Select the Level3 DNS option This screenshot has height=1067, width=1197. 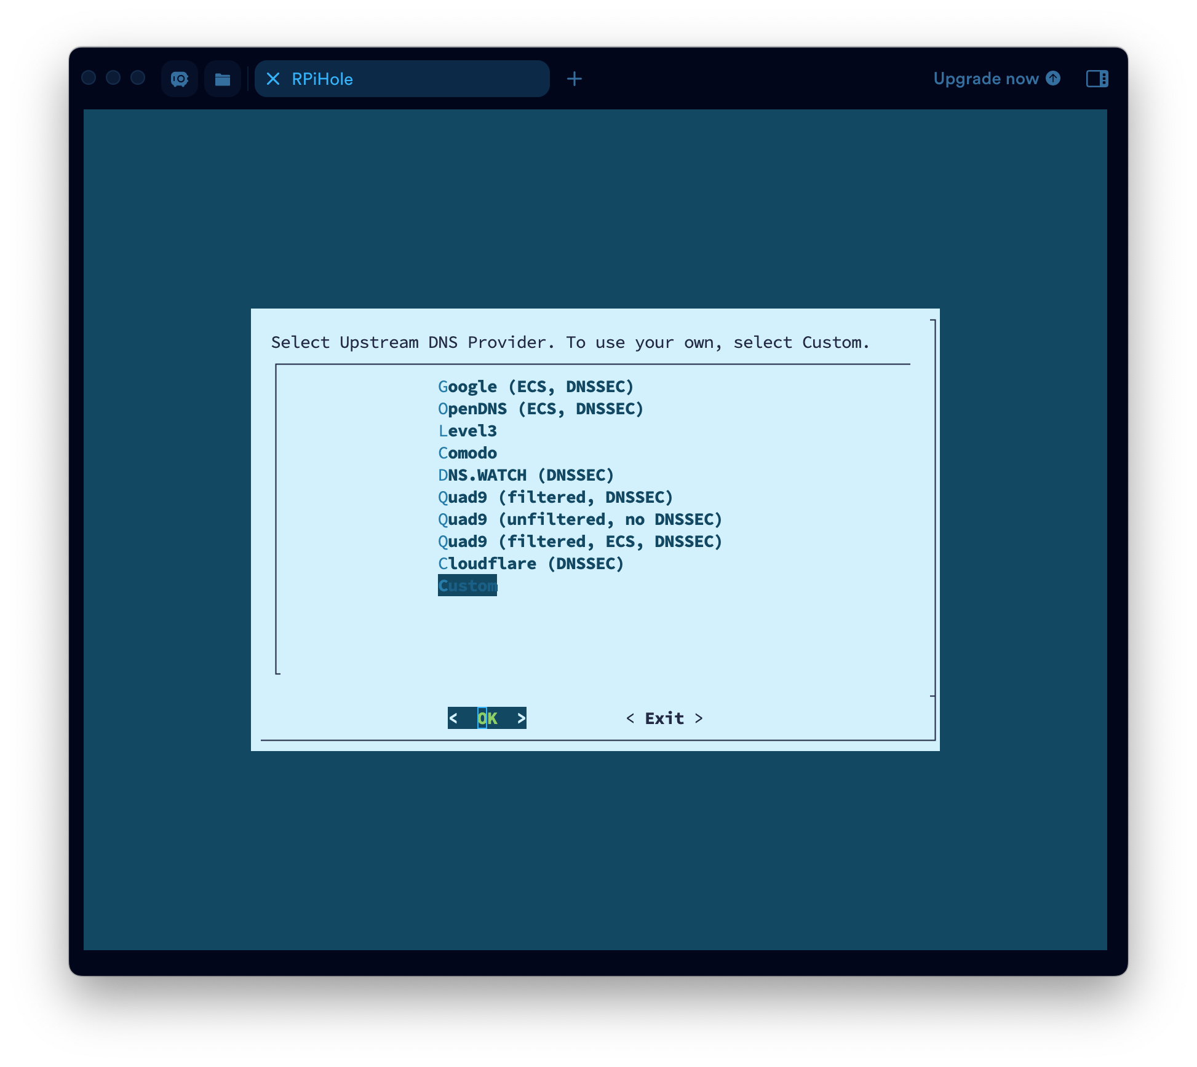coord(467,431)
